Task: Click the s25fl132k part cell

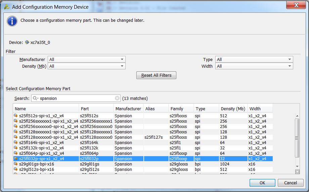Action: 96,148
